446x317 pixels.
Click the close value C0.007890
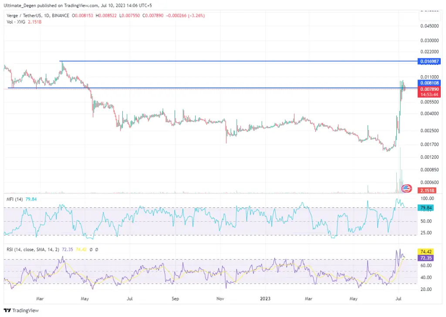coord(153,15)
